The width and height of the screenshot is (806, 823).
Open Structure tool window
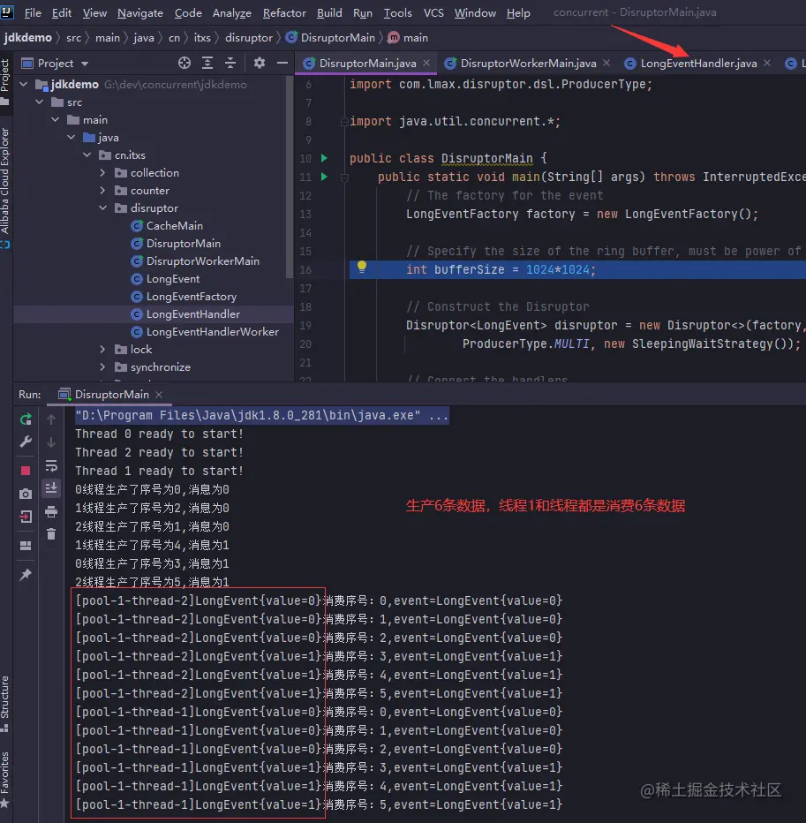click(x=5, y=703)
